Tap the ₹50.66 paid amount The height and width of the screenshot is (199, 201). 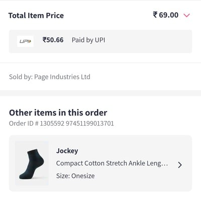tap(53, 40)
